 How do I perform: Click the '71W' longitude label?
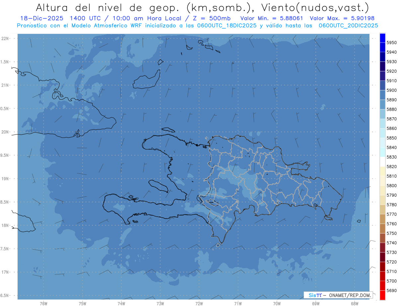(x=238, y=304)
